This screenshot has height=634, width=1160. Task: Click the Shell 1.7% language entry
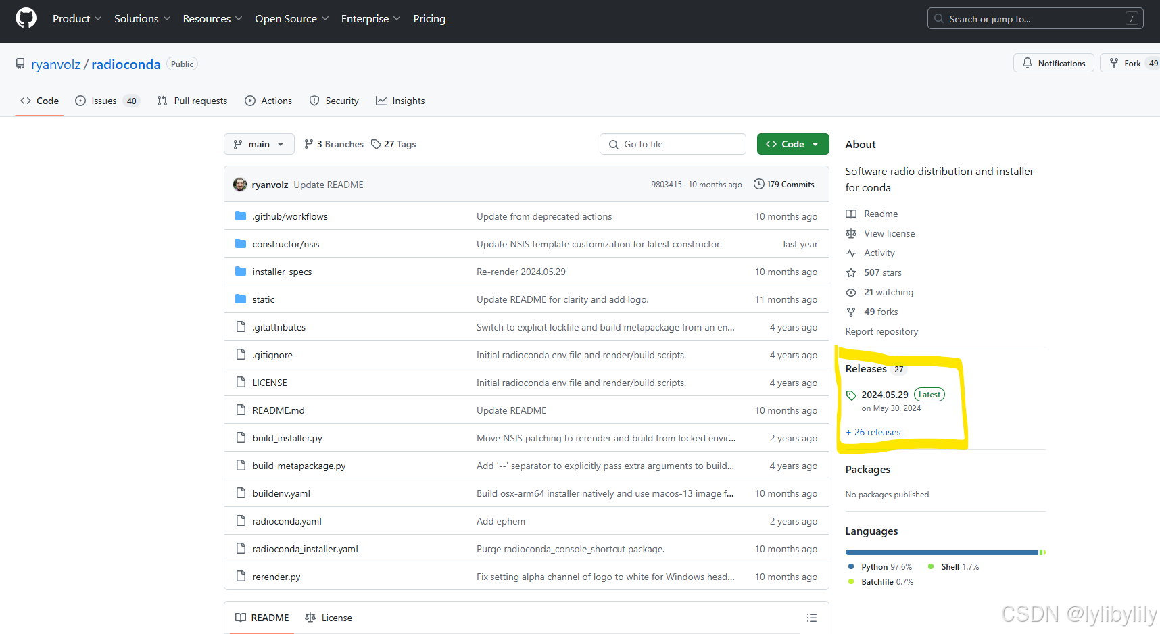[953, 567]
